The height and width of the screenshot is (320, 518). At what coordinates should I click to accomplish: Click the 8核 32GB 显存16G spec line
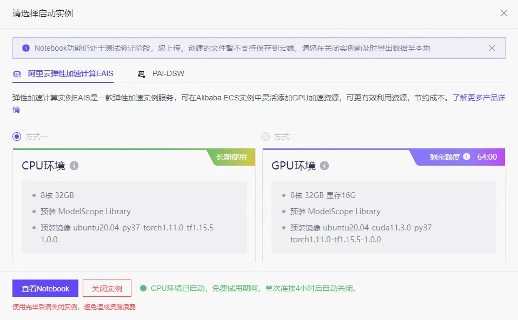(x=323, y=195)
